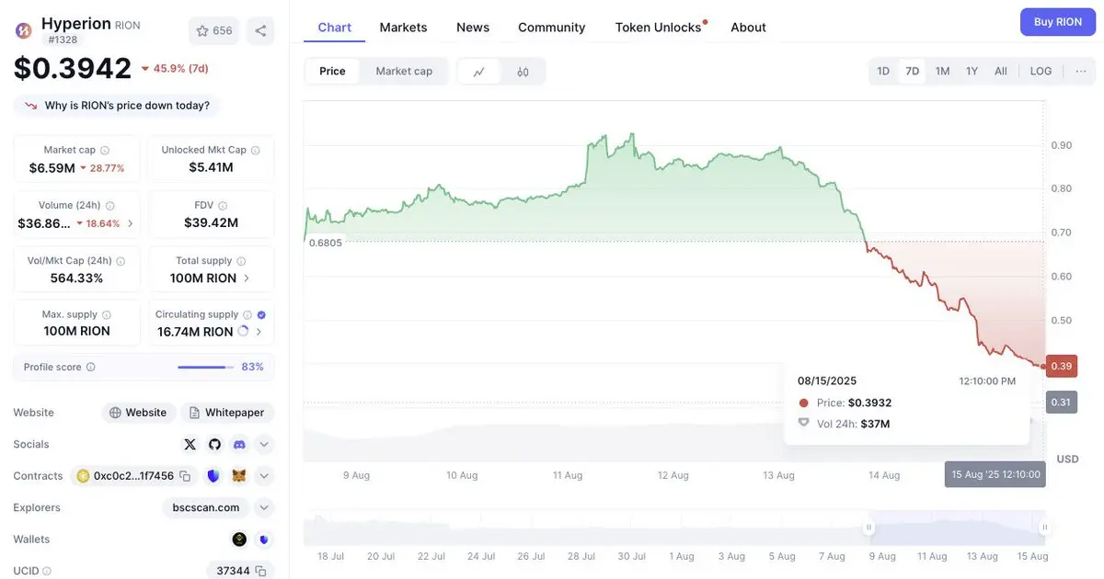The height and width of the screenshot is (579, 1104).
Task: Select the Market cap chart toggle
Action: click(404, 71)
